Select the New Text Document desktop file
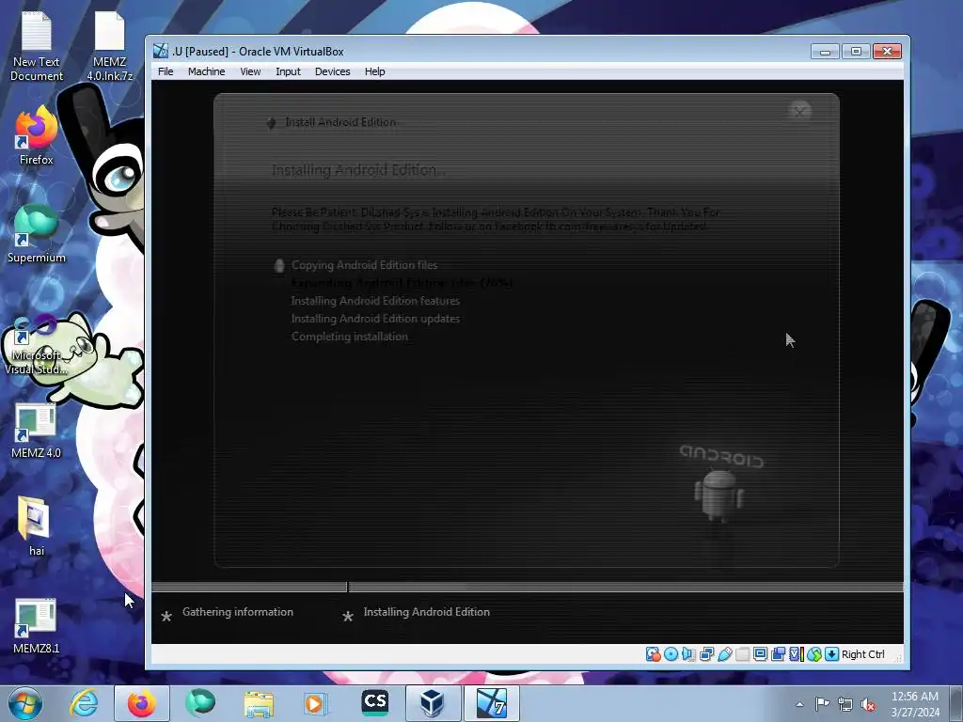 click(37, 47)
